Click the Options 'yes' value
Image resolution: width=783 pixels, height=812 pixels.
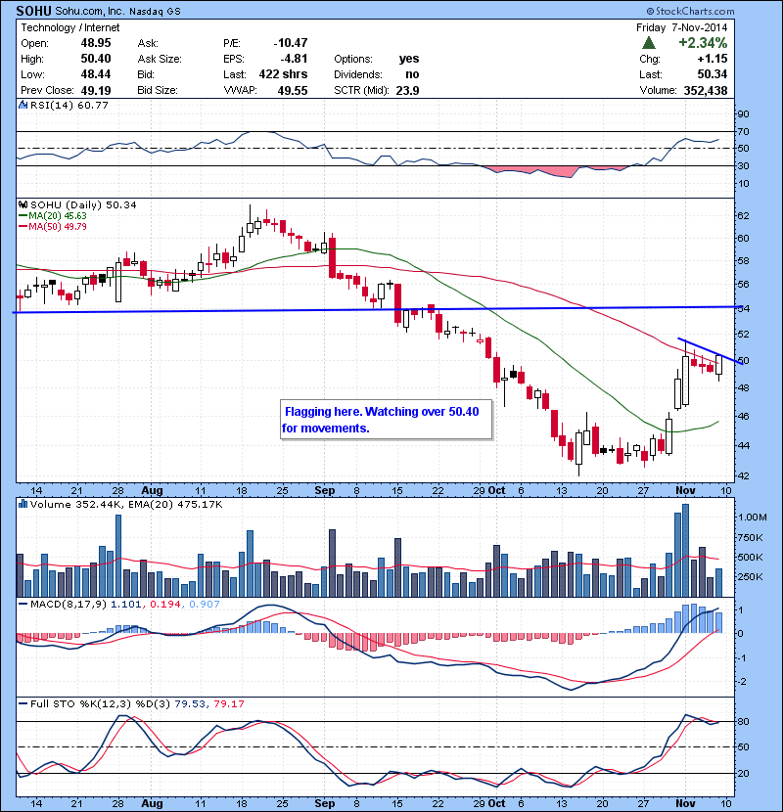coord(409,59)
